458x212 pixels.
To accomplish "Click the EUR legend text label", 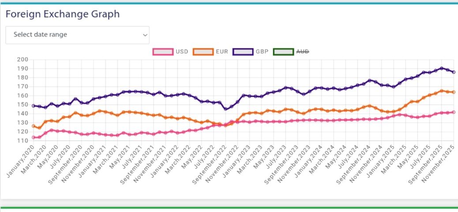I will 222,51.
